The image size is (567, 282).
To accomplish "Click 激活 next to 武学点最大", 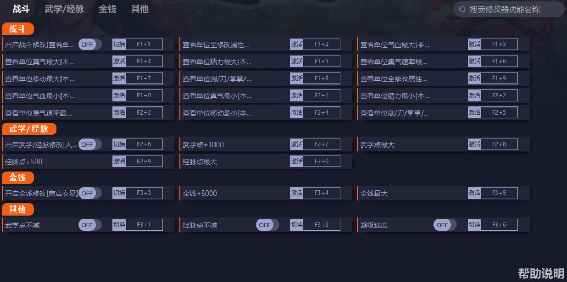I will 474,144.
